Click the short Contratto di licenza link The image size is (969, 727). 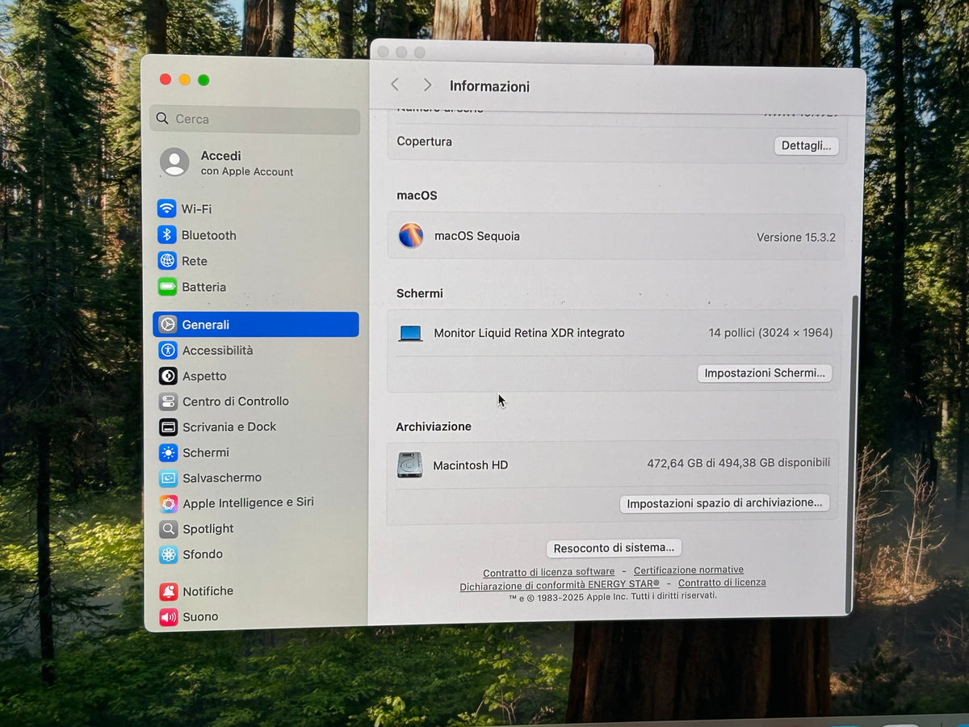click(x=722, y=582)
